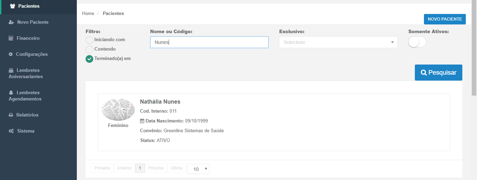
Task: Click the Relatórios printer icon
Action: click(11, 115)
